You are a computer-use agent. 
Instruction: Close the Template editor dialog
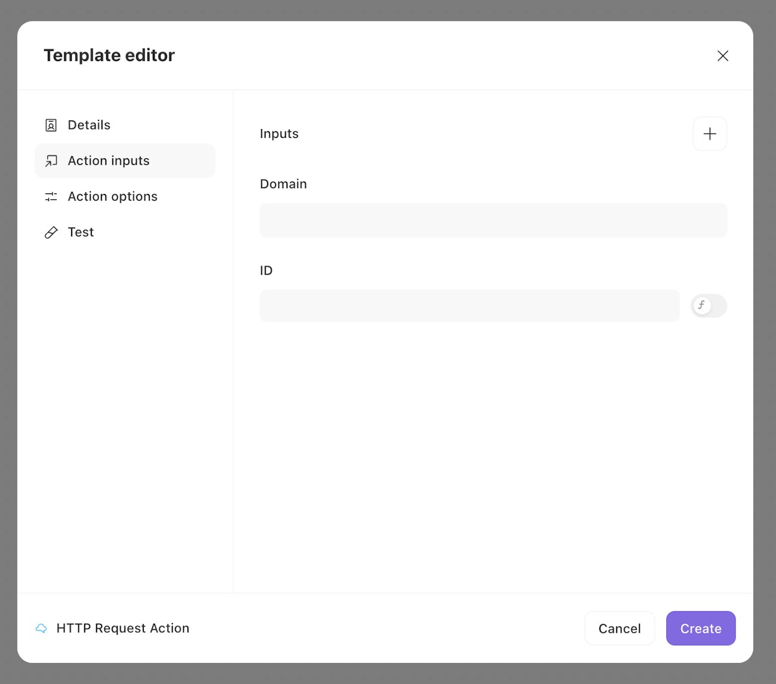click(723, 56)
